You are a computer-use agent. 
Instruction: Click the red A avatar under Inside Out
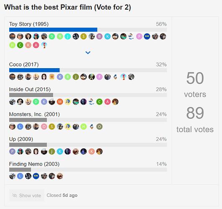[107, 102]
